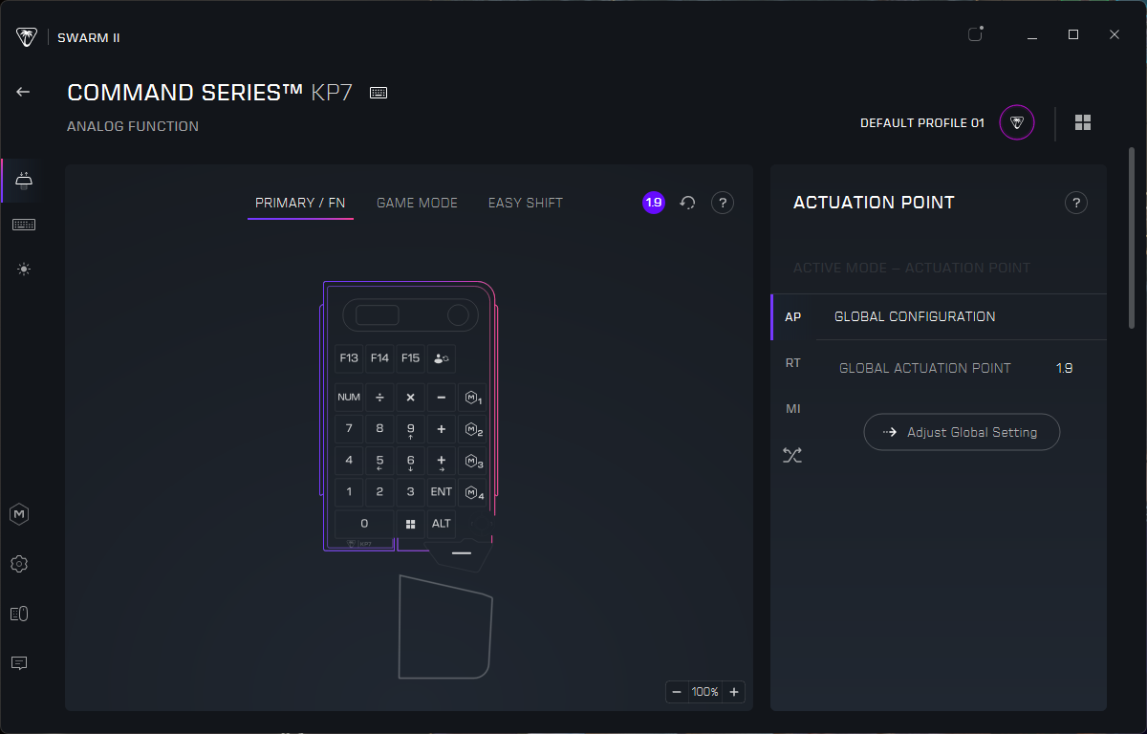This screenshot has height=734, width=1147.
Task: Select the M1 macro key
Action: 472,397
